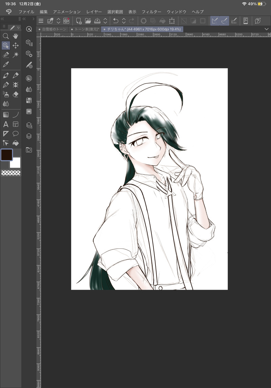Open the Tool Property palette icon

point(29,54)
